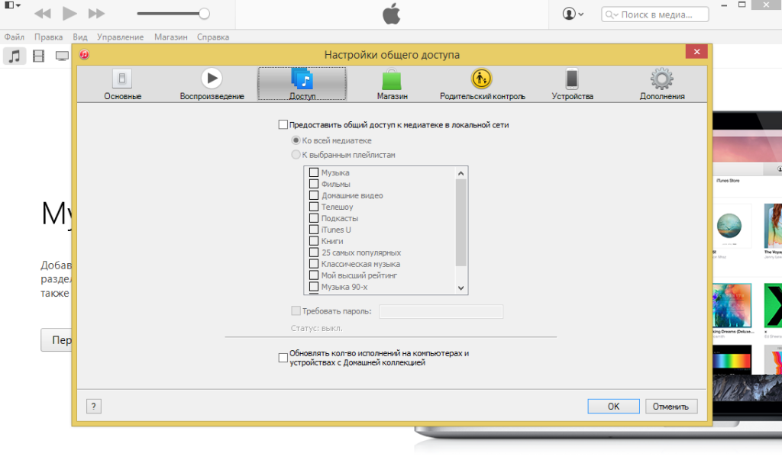The image size is (782, 463).
Task: Open the Дополнения gear icon tab
Action: click(x=661, y=79)
